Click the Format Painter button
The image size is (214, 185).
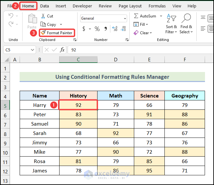tap(57, 33)
